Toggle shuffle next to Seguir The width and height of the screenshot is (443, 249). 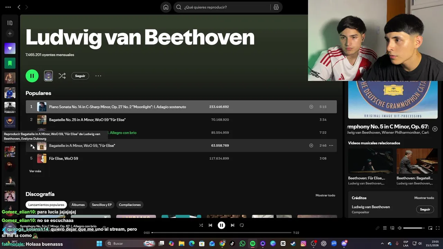(62, 76)
